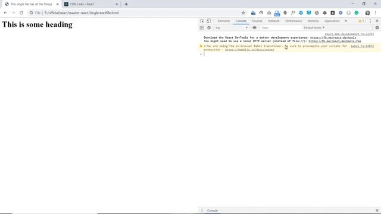The image size is (381, 214).
Task: Click the blue 'New' badged extension icon
Action: click(x=277, y=13)
